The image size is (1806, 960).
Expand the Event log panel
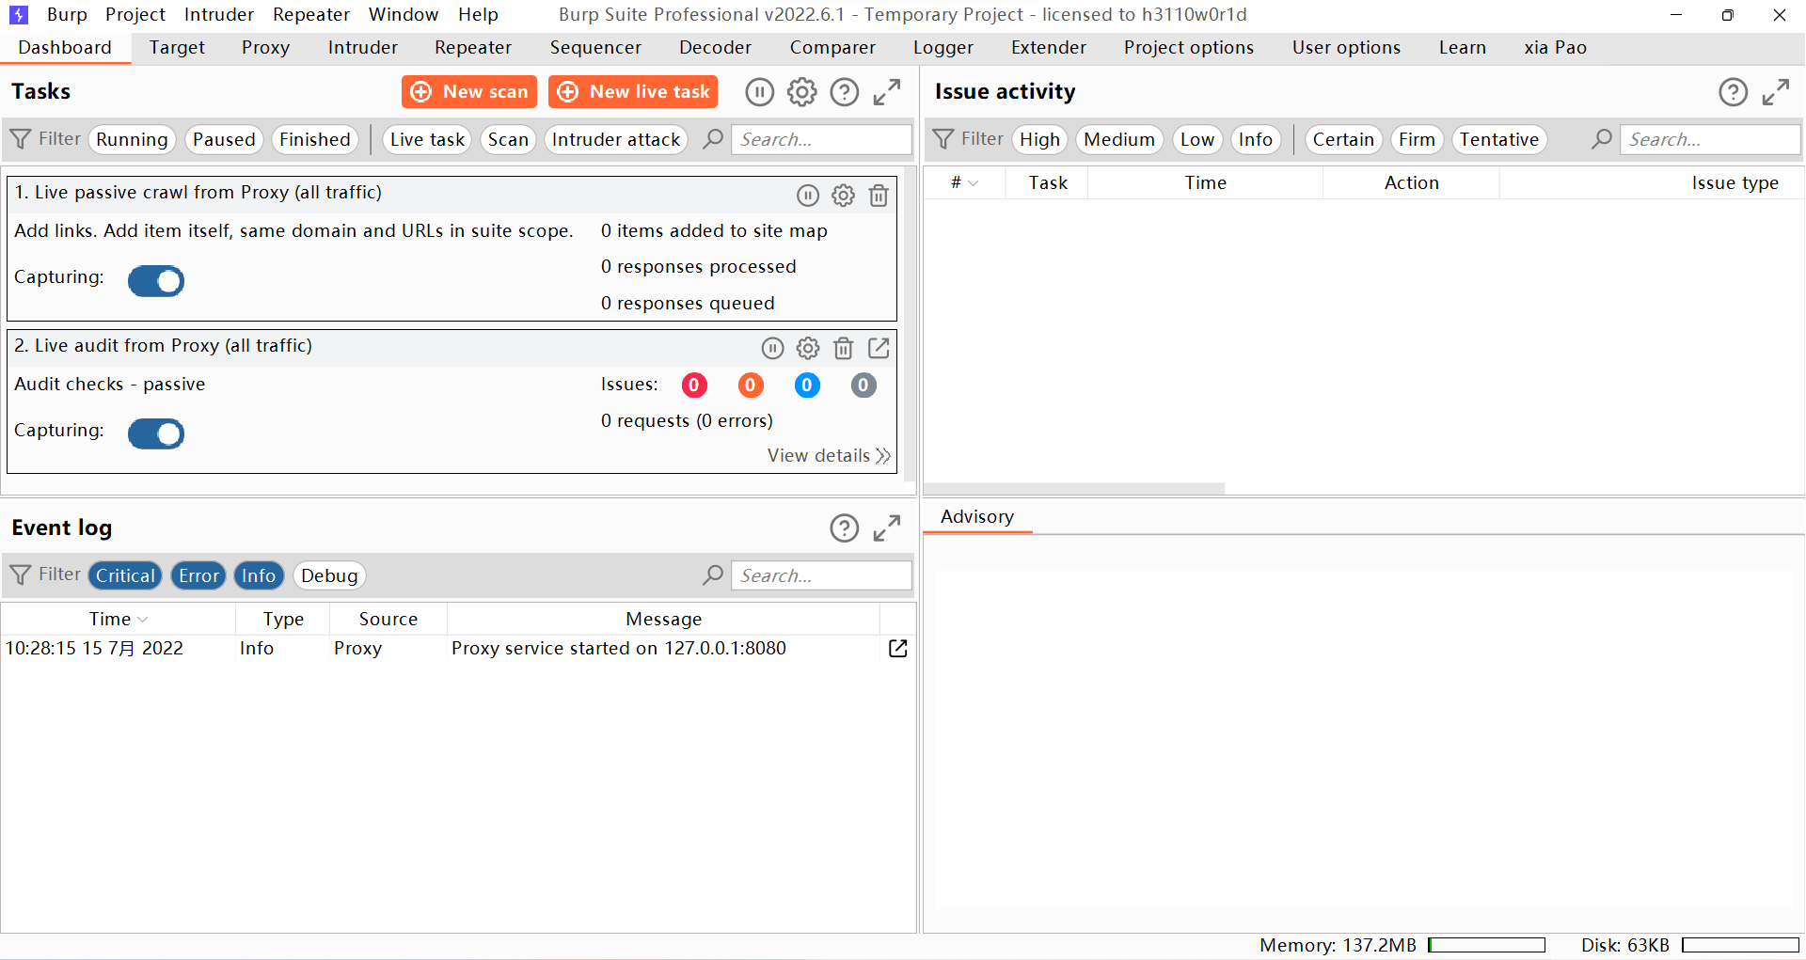(886, 528)
